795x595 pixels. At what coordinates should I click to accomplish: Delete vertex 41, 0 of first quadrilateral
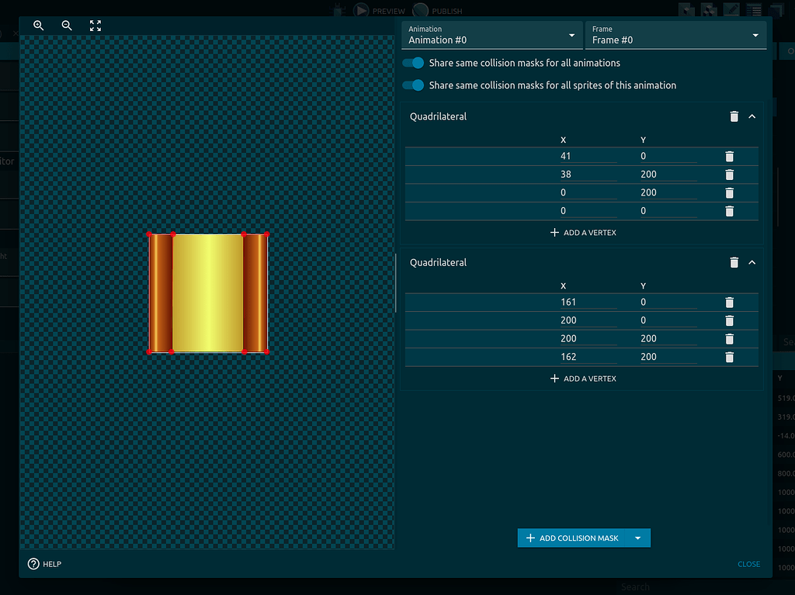[x=729, y=156]
